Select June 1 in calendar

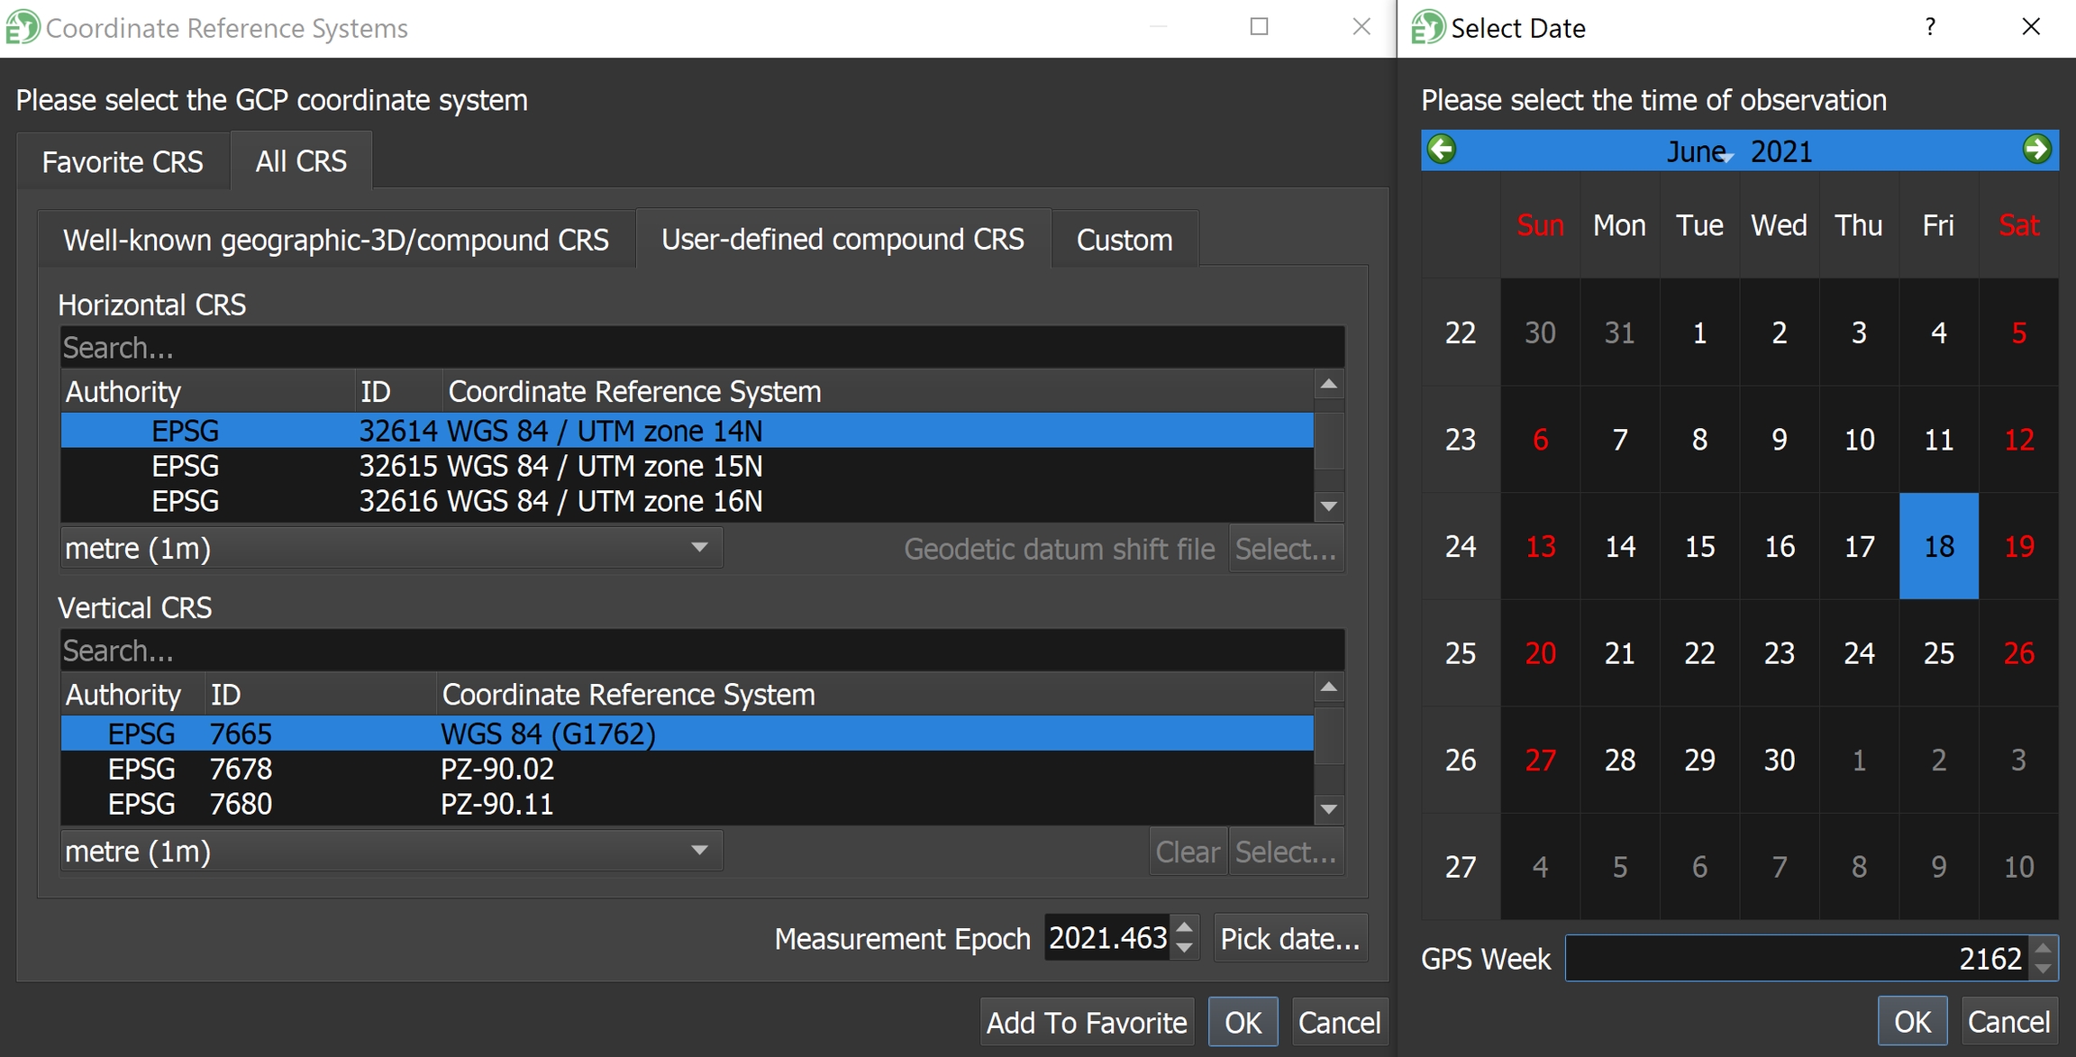click(1699, 333)
